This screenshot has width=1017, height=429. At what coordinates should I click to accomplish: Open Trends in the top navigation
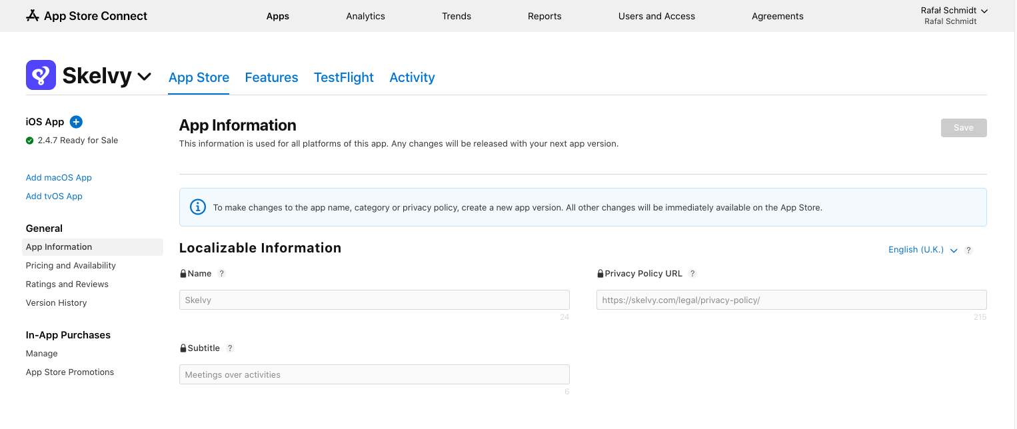point(457,16)
